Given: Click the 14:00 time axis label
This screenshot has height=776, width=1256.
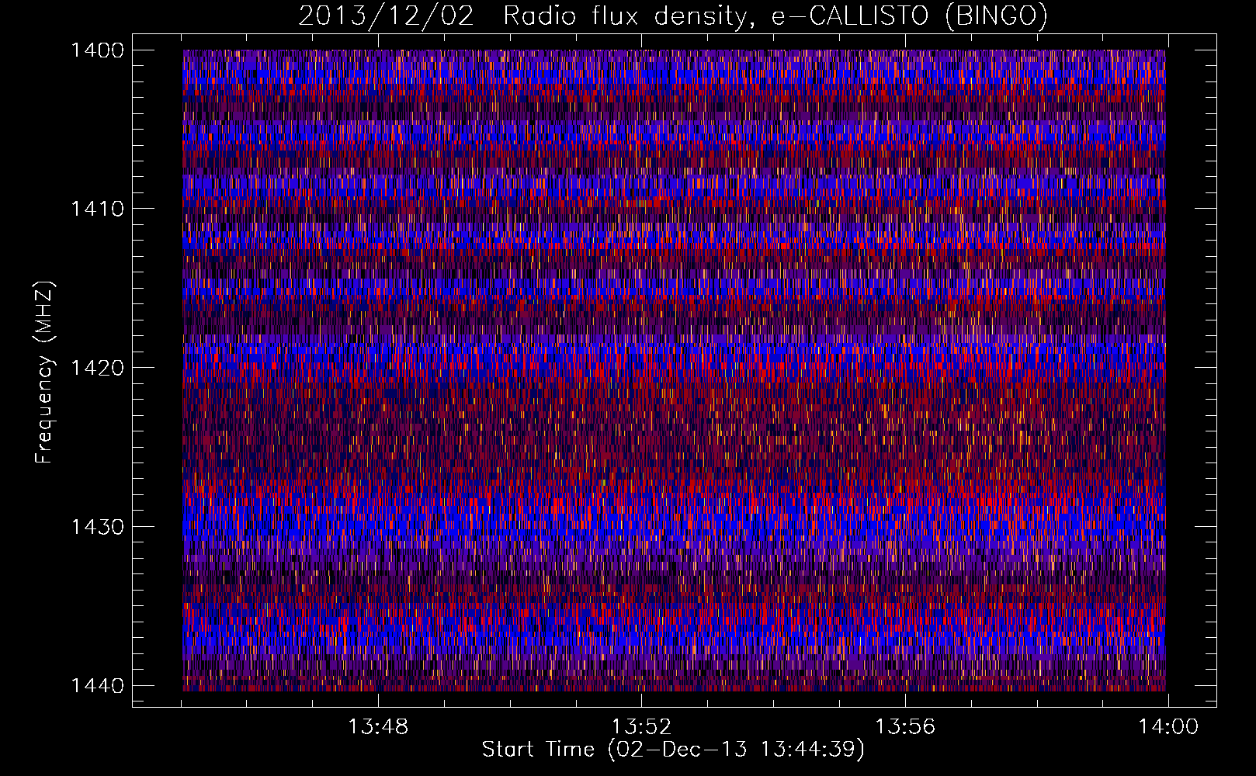Looking at the screenshot, I should (1168, 727).
